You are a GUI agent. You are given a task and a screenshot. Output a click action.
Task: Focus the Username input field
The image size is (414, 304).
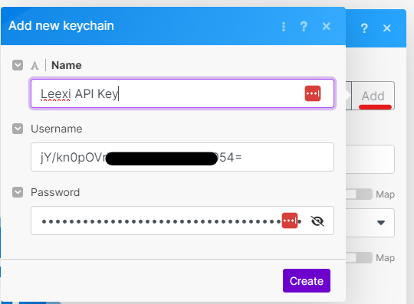(182, 157)
